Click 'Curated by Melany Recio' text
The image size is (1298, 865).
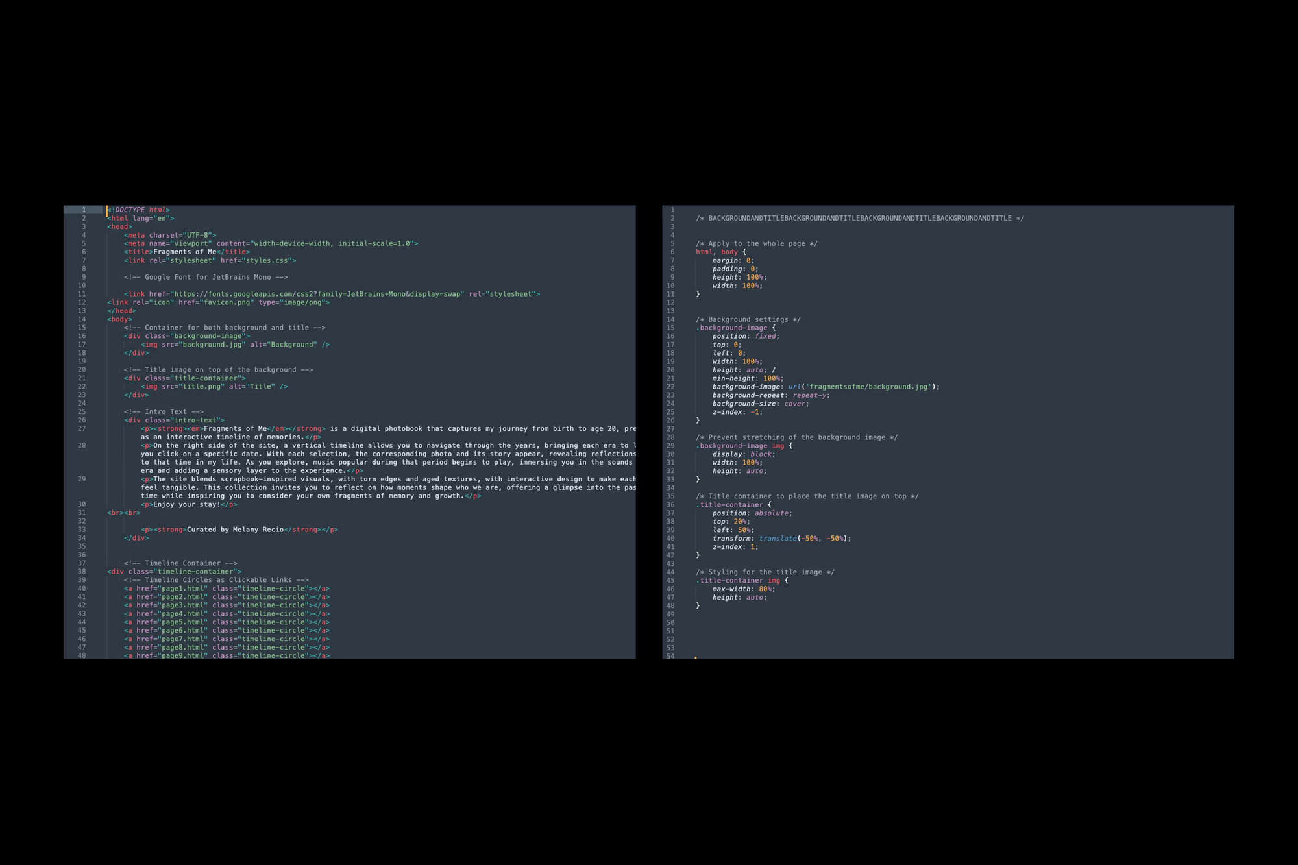(x=235, y=530)
